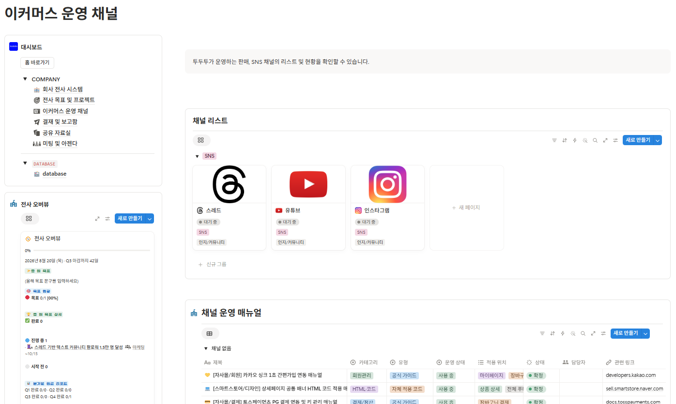The height and width of the screenshot is (404, 676).
Task: Click the Instagram logo cover image
Action: pyautogui.click(x=387, y=184)
